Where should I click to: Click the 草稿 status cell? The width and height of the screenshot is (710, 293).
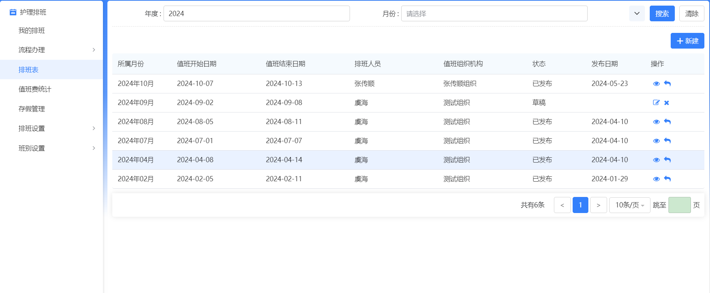(x=539, y=103)
